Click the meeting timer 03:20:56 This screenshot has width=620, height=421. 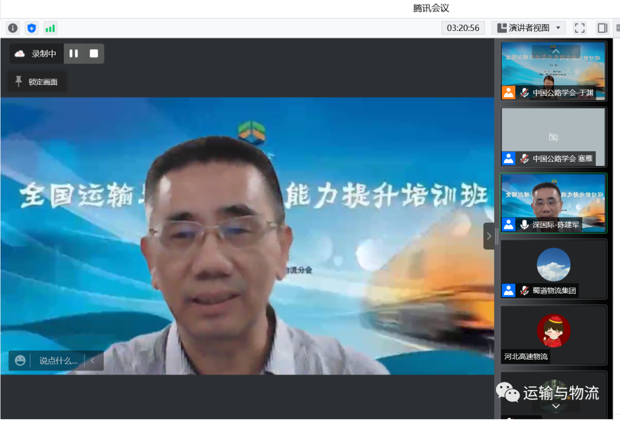[x=463, y=28]
